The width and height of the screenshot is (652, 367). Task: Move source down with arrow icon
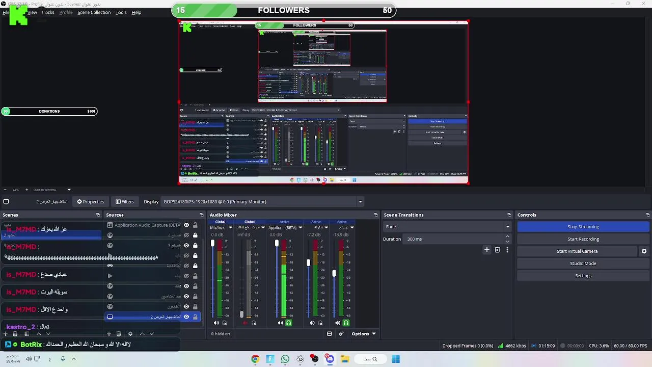[x=152, y=334]
